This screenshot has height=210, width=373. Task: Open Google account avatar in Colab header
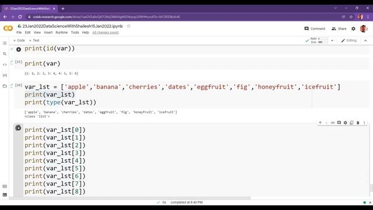pyautogui.click(x=364, y=29)
